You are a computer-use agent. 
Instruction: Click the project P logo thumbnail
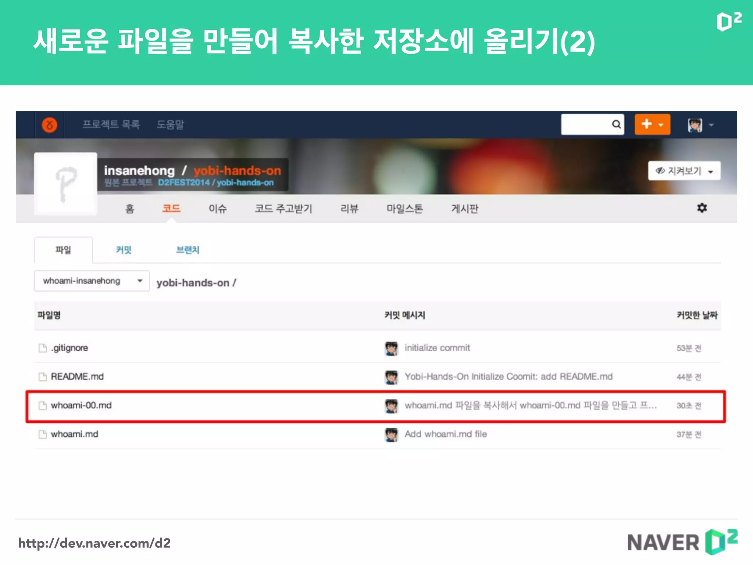(x=66, y=184)
